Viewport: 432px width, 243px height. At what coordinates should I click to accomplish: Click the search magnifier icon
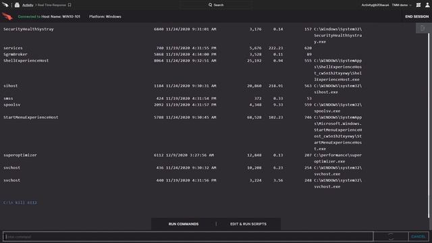click(210, 5)
